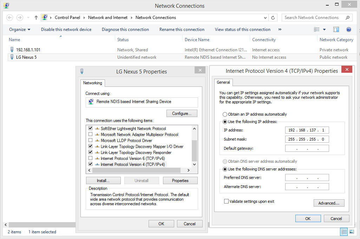
Task: Click the Back navigation arrow
Action: tap(9, 18)
